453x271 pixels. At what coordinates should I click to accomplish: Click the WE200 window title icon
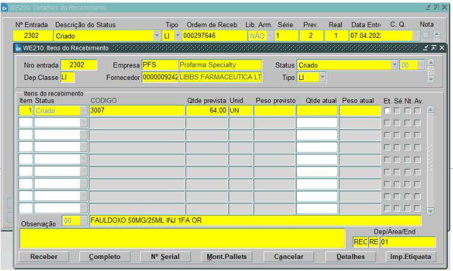click(4, 8)
